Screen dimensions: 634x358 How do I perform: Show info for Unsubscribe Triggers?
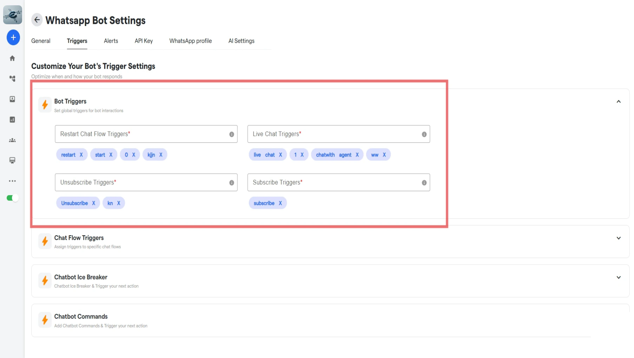point(232,183)
